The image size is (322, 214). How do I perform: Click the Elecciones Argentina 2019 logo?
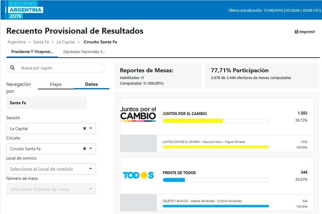click(x=26, y=10)
